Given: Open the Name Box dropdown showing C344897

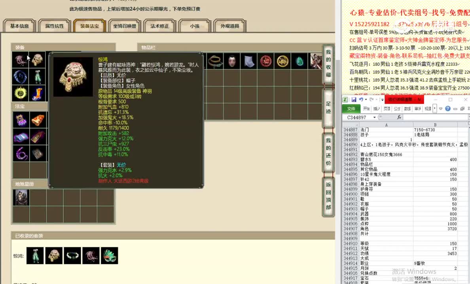Looking at the screenshot, I should pos(374,117).
